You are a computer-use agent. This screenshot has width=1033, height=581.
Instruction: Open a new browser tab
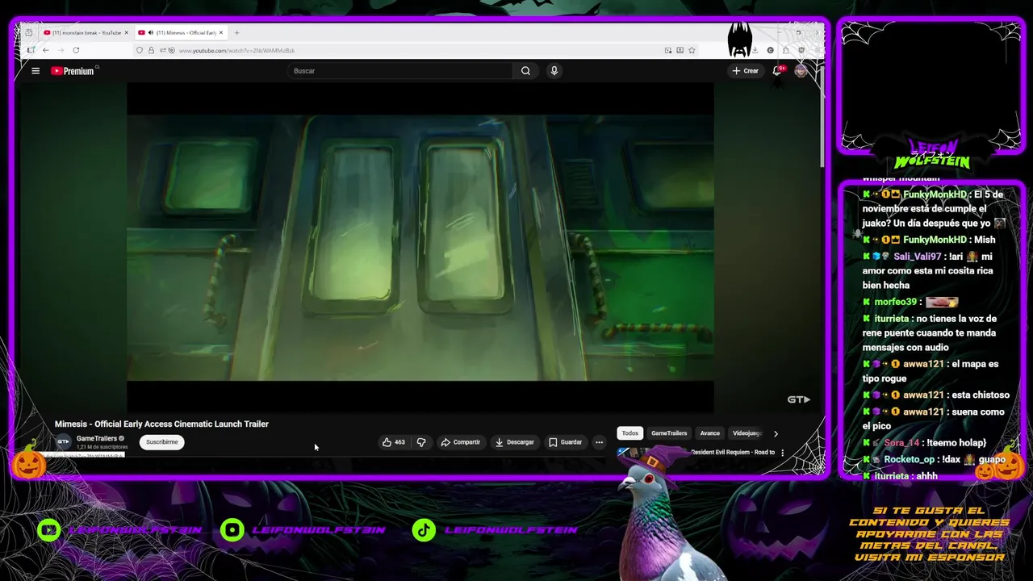(236, 33)
